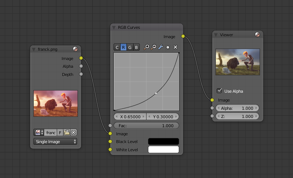Zoom out of the curve graph
Viewport: 293px width, 178px height.
154,47
